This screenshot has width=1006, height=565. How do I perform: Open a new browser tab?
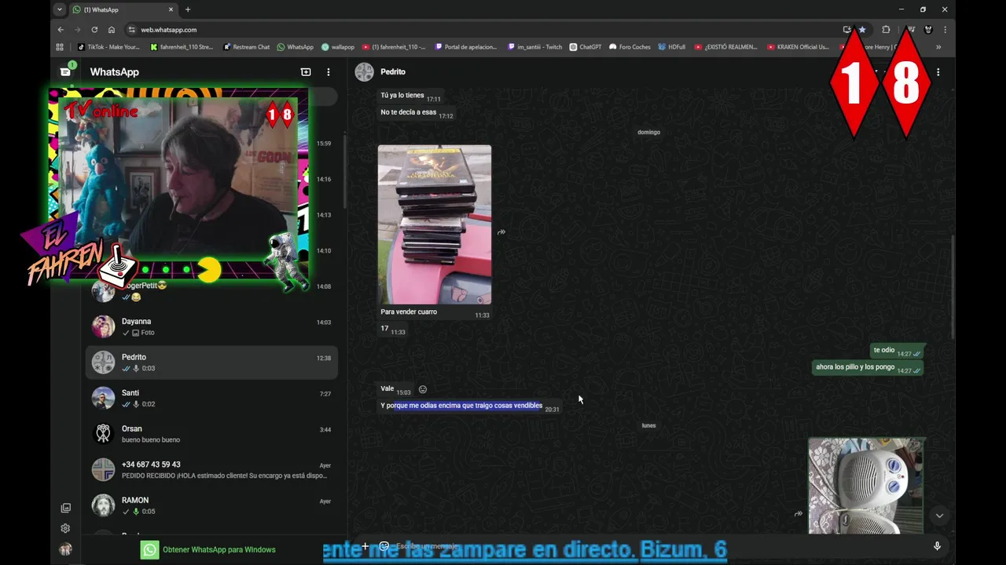(x=187, y=9)
